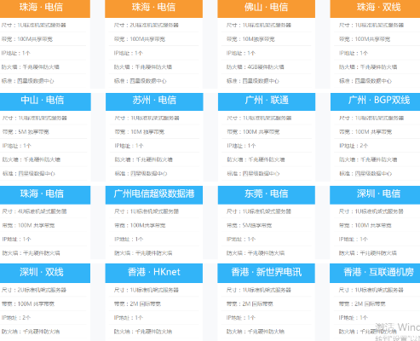Click 尺寸 row in 广州·BGP双线 card
Screen dimensions: 420x341
[x=371, y=118]
